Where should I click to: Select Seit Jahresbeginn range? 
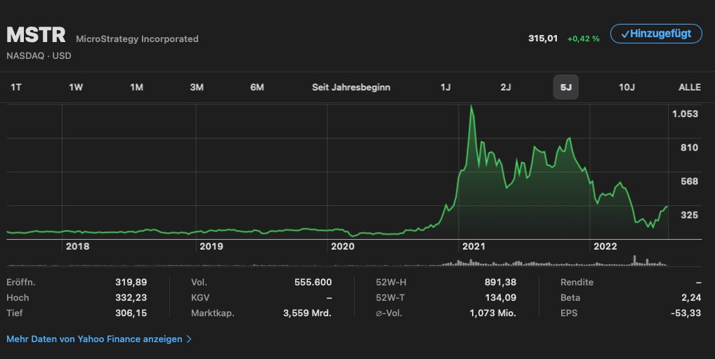[x=351, y=87]
